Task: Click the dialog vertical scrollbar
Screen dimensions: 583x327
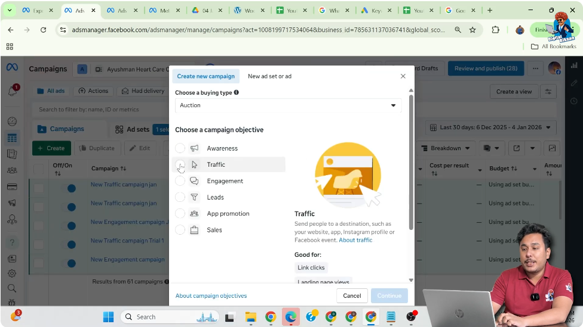Action: (411, 162)
